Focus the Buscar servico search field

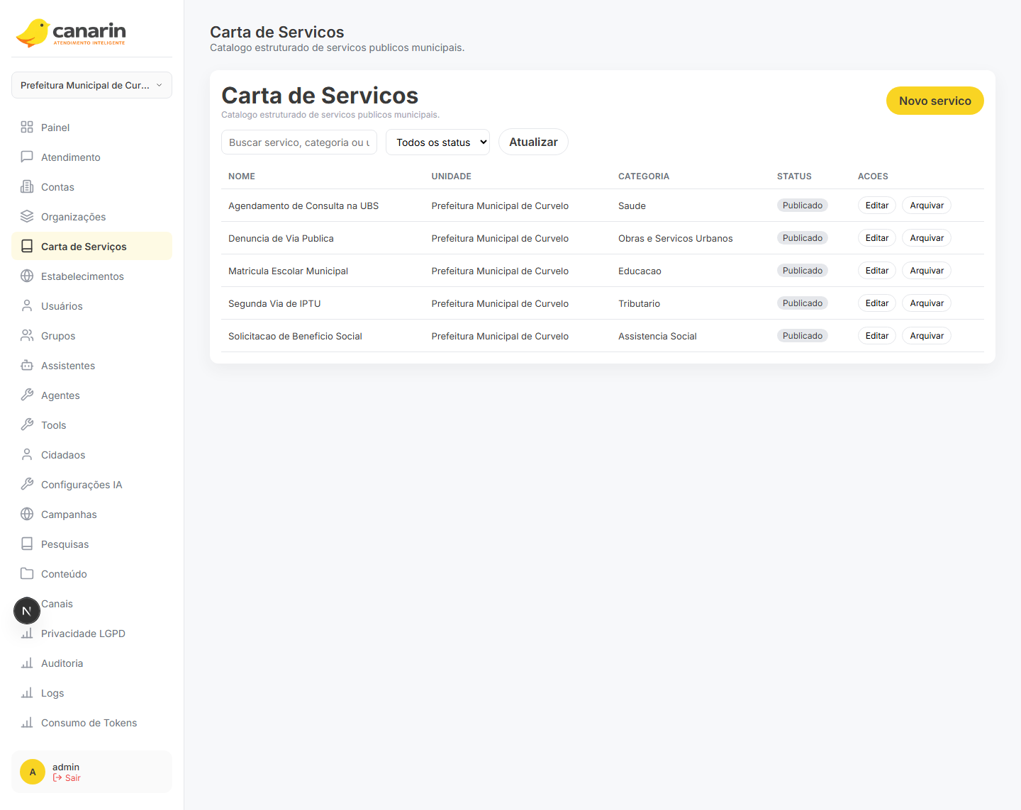[x=299, y=142]
